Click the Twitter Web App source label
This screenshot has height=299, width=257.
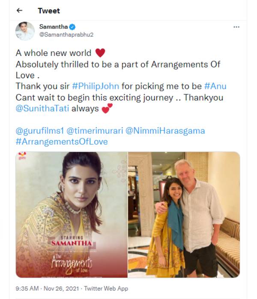(x=106, y=288)
